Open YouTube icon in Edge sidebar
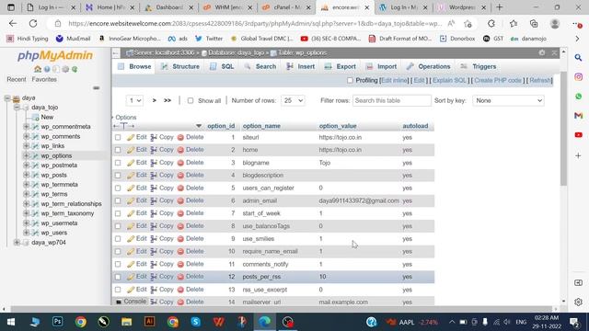The height and width of the screenshot is (331, 589). pyautogui.click(x=578, y=135)
